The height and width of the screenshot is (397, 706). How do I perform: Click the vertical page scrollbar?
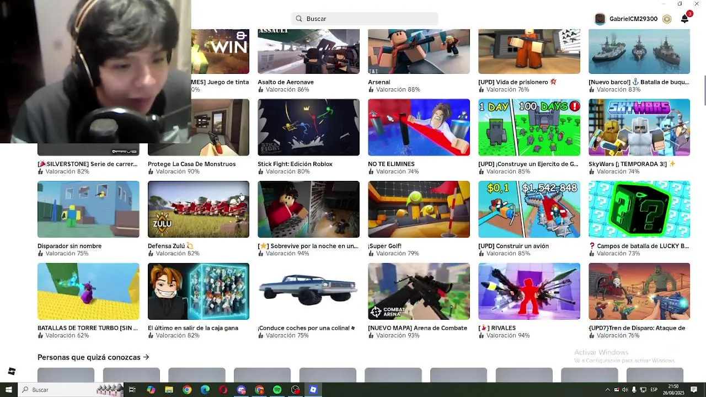pyautogui.click(x=703, y=91)
